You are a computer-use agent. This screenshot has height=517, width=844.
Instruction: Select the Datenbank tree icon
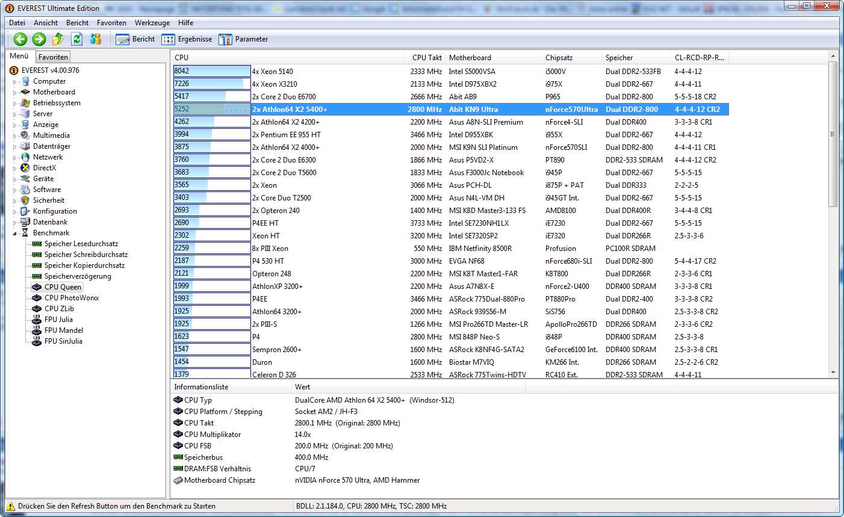click(x=25, y=222)
